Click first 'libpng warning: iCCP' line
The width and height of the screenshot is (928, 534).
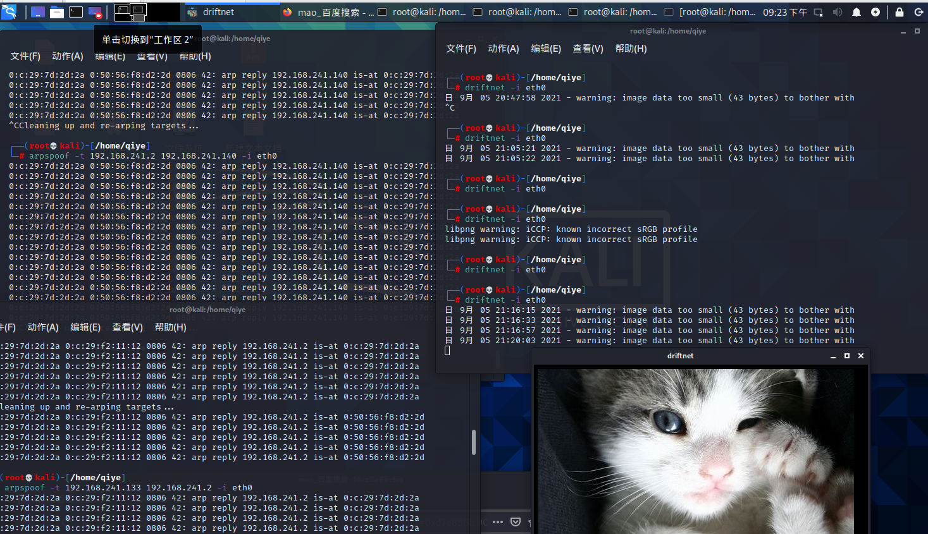pyautogui.click(x=571, y=229)
